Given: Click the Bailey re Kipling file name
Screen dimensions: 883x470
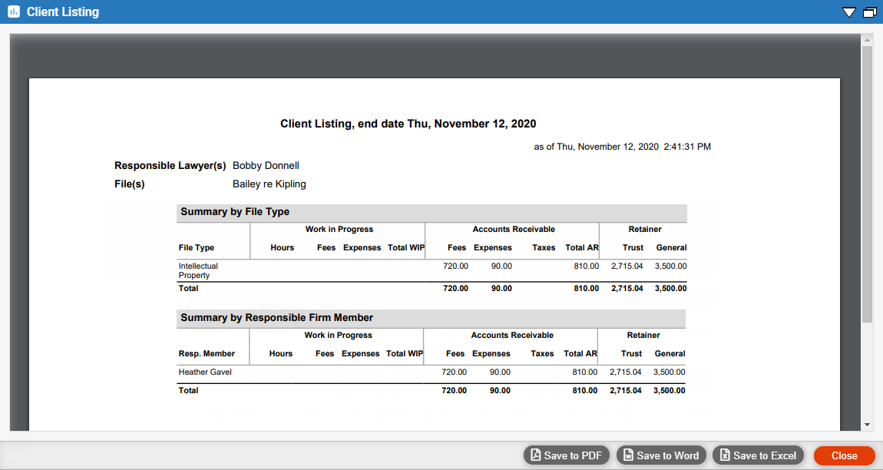Looking at the screenshot, I should tap(269, 184).
